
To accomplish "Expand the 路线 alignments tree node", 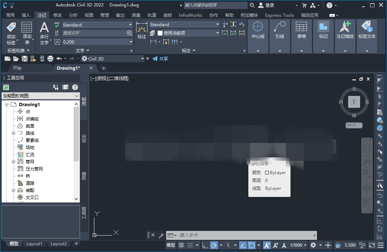I will click(x=13, y=133).
